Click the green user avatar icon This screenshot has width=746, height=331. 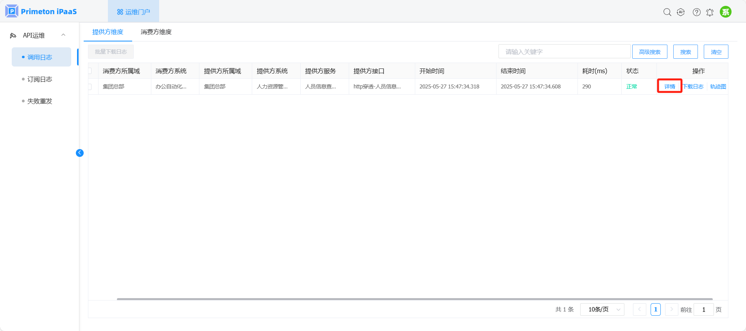click(725, 12)
